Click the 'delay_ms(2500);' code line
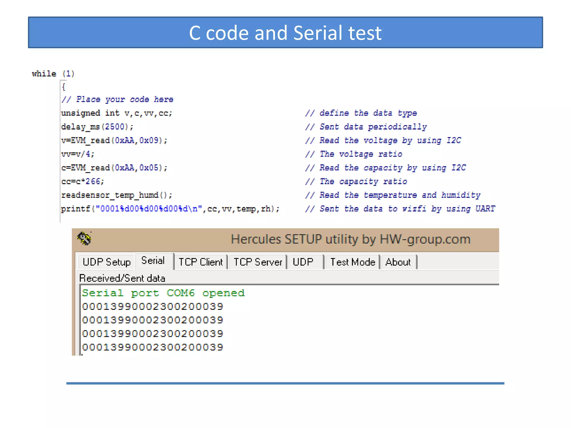Viewport: 571px width, 428px height. click(97, 127)
